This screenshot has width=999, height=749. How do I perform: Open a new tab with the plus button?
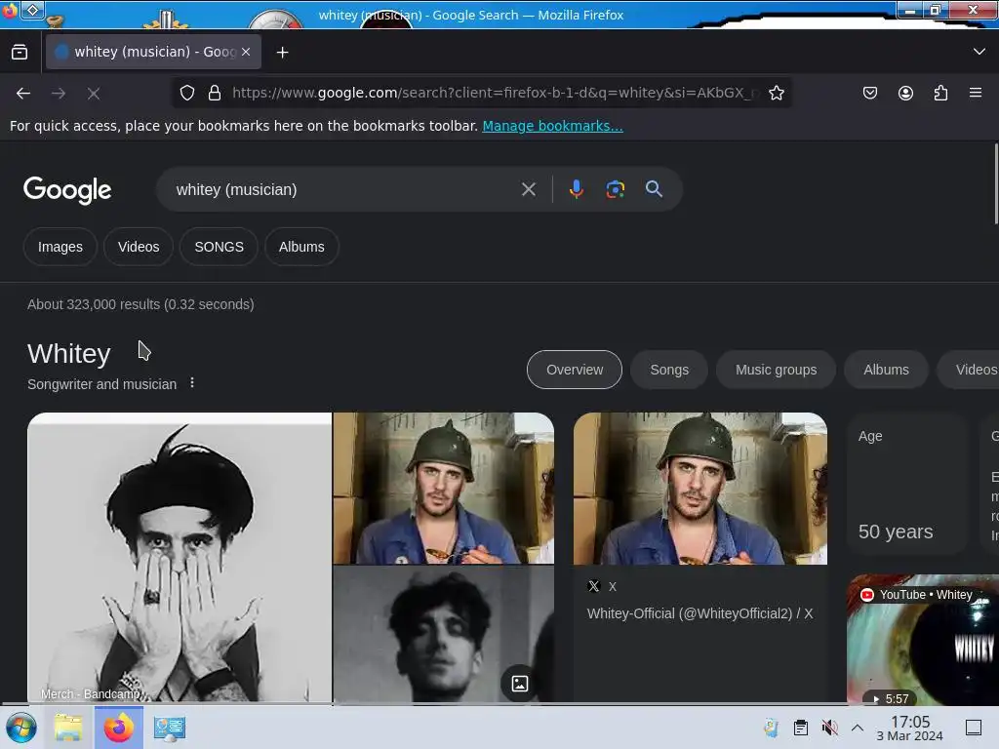click(282, 53)
